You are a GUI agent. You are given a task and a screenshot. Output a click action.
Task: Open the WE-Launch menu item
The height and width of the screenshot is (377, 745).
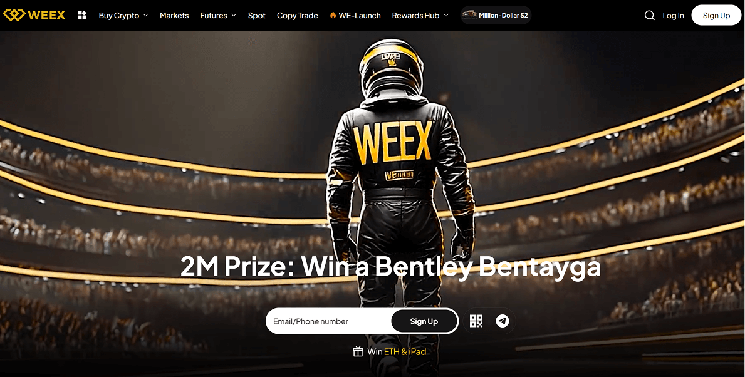tap(360, 15)
